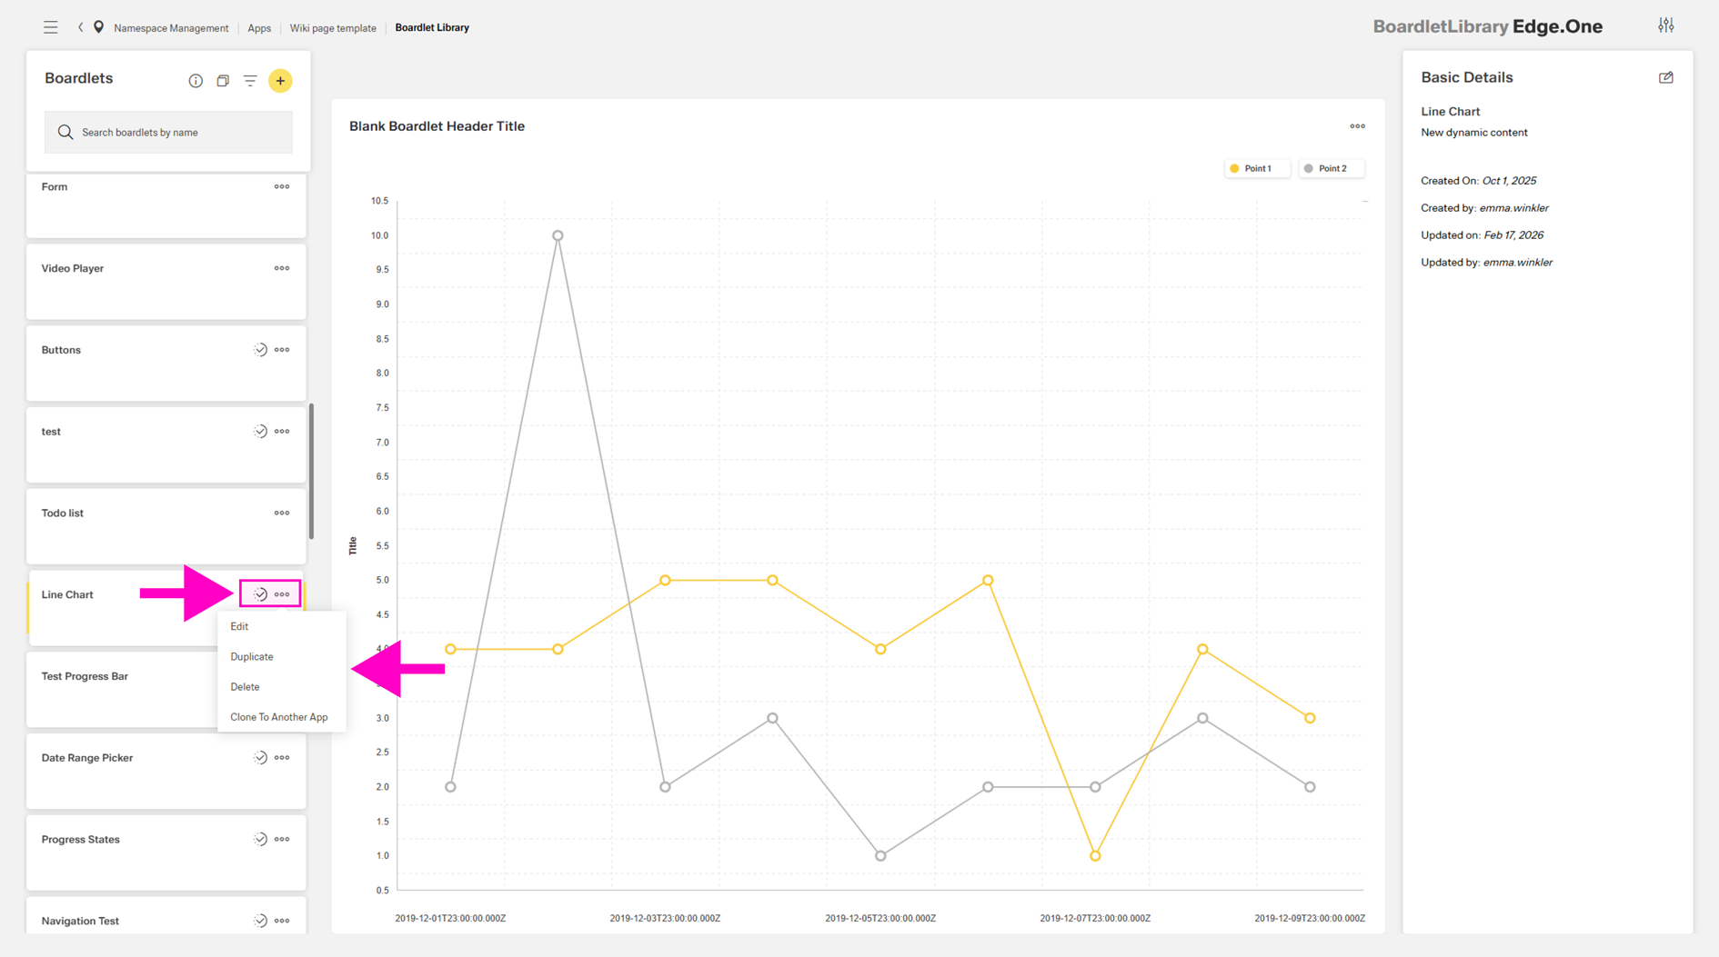Expand the chart boardlet three-dot menu
Image resolution: width=1719 pixels, height=957 pixels.
pos(1357,126)
